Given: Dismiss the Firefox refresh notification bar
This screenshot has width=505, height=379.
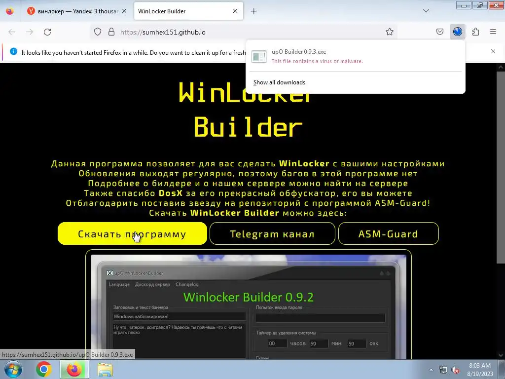Looking at the screenshot, I should tap(493, 51).
